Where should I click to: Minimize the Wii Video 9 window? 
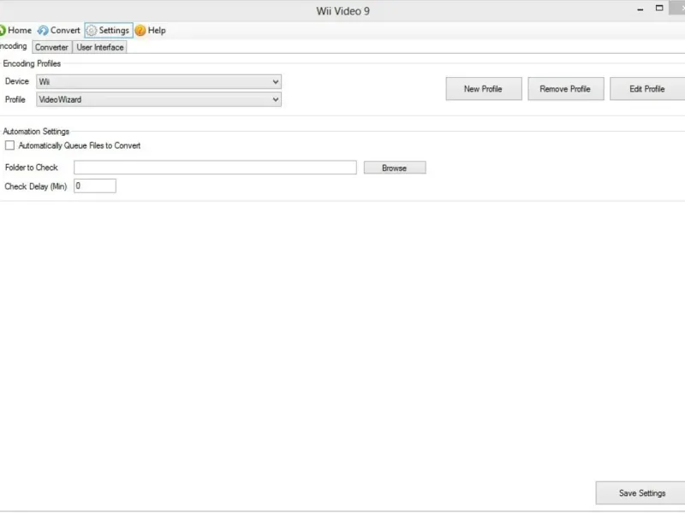click(x=640, y=9)
